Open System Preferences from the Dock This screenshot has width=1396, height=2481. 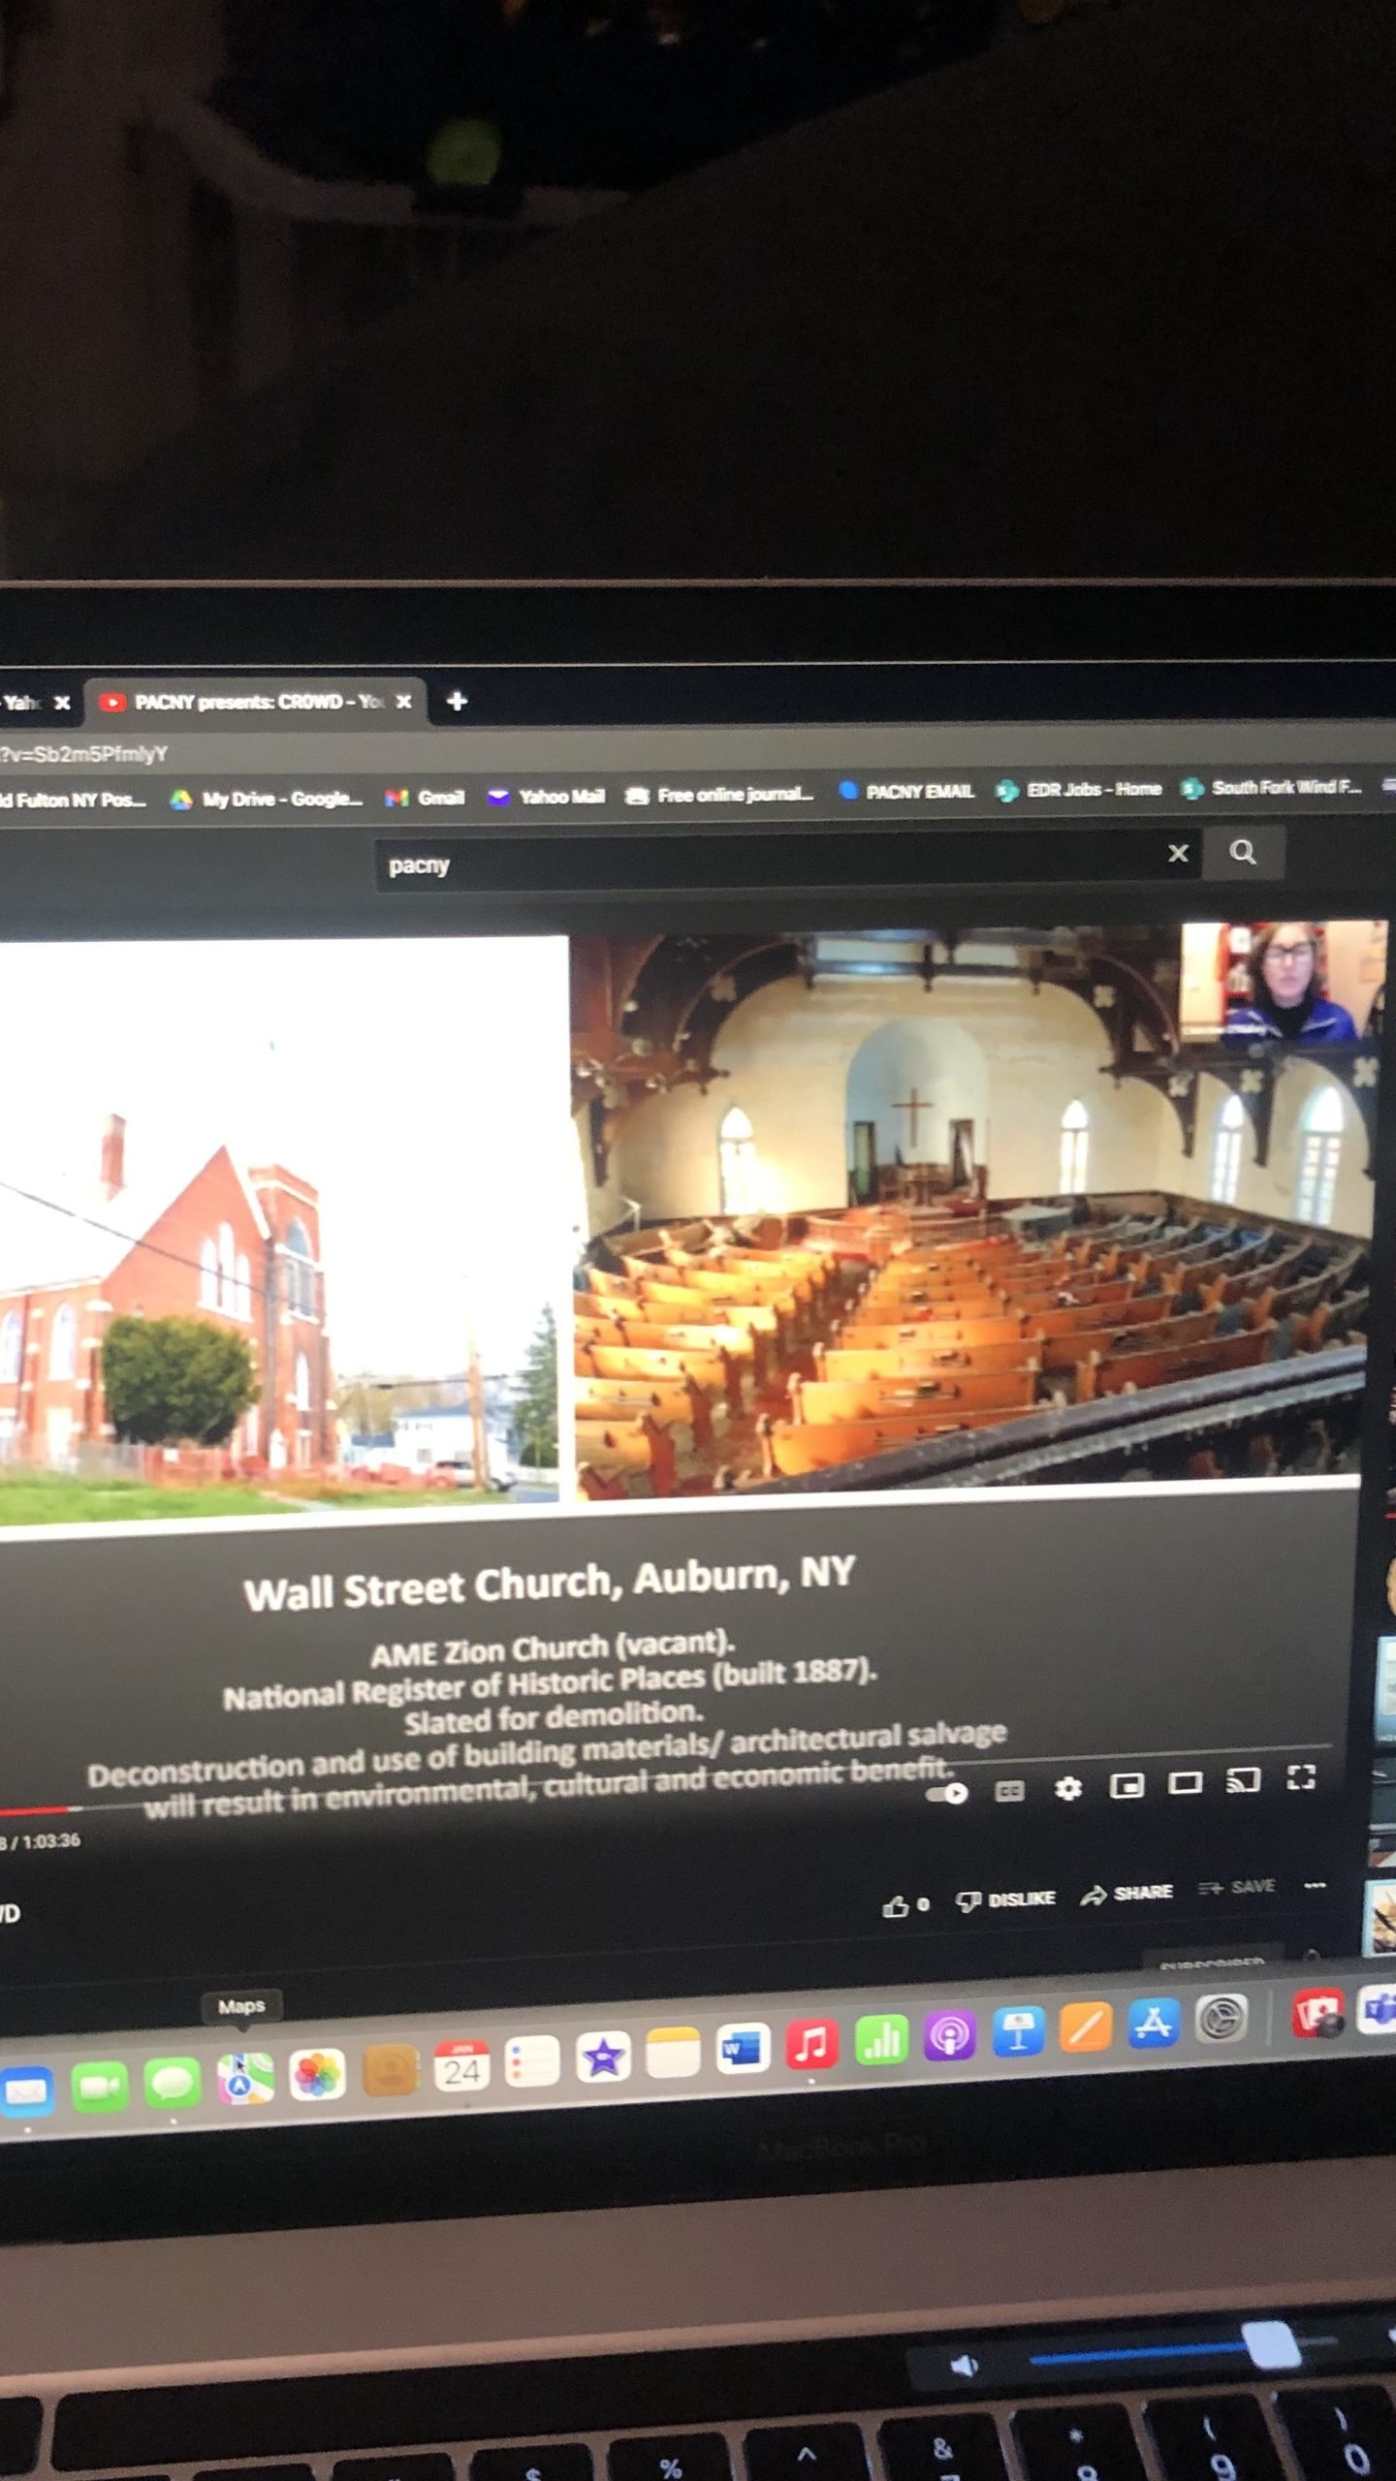(x=1221, y=2020)
